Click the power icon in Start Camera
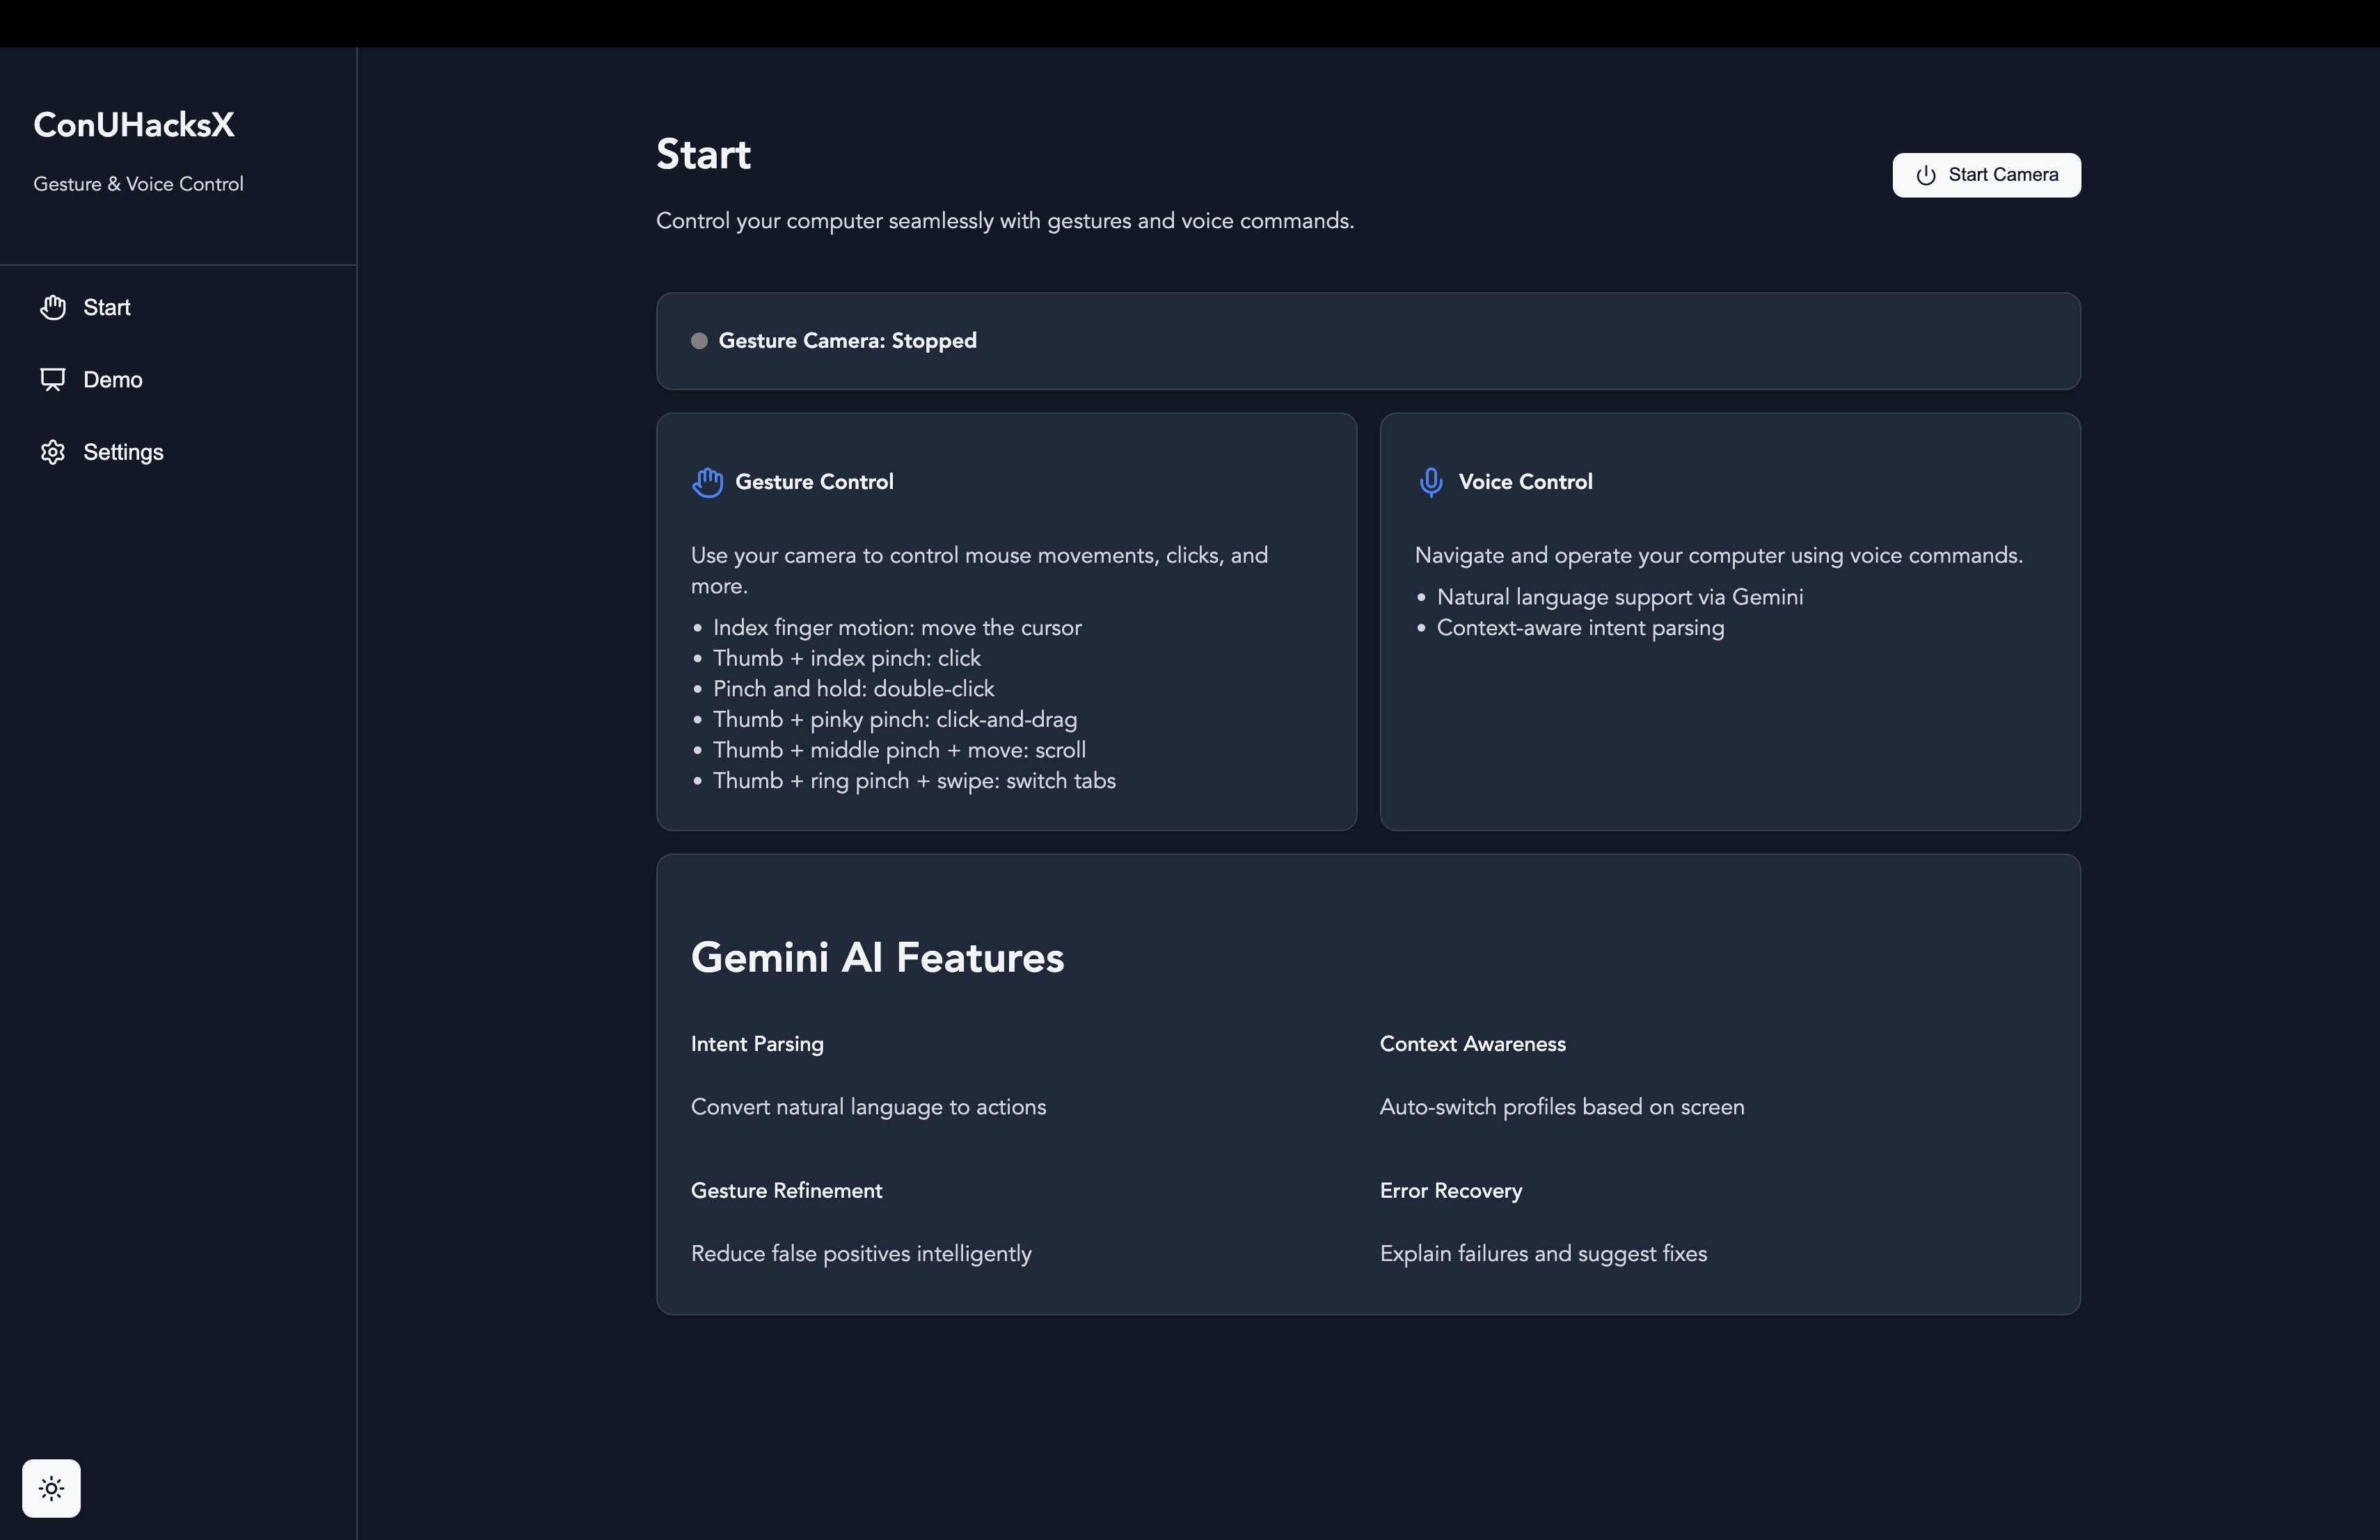The width and height of the screenshot is (2380, 1540). [1925, 176]
